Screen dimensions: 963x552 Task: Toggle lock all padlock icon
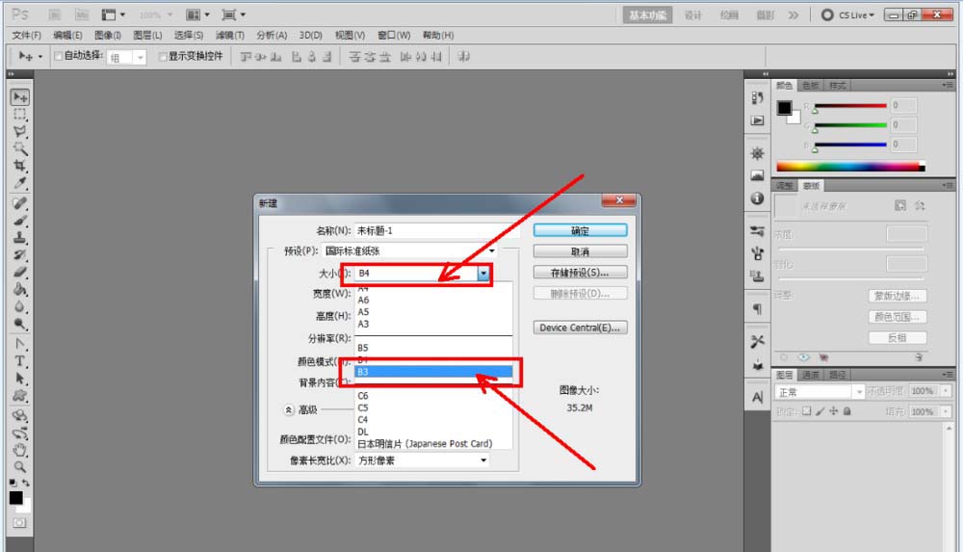pyautogui.click(x=846, y=411)
